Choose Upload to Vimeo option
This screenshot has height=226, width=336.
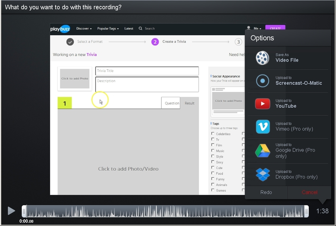[x=288, y=127]
